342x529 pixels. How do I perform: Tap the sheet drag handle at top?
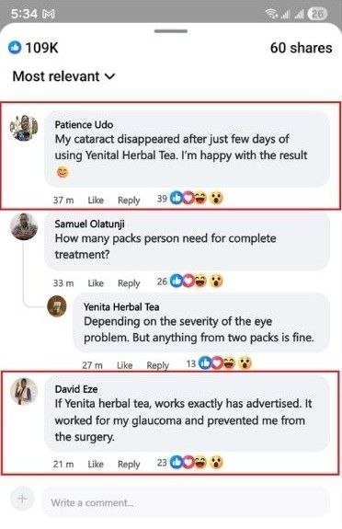[171, 31]
